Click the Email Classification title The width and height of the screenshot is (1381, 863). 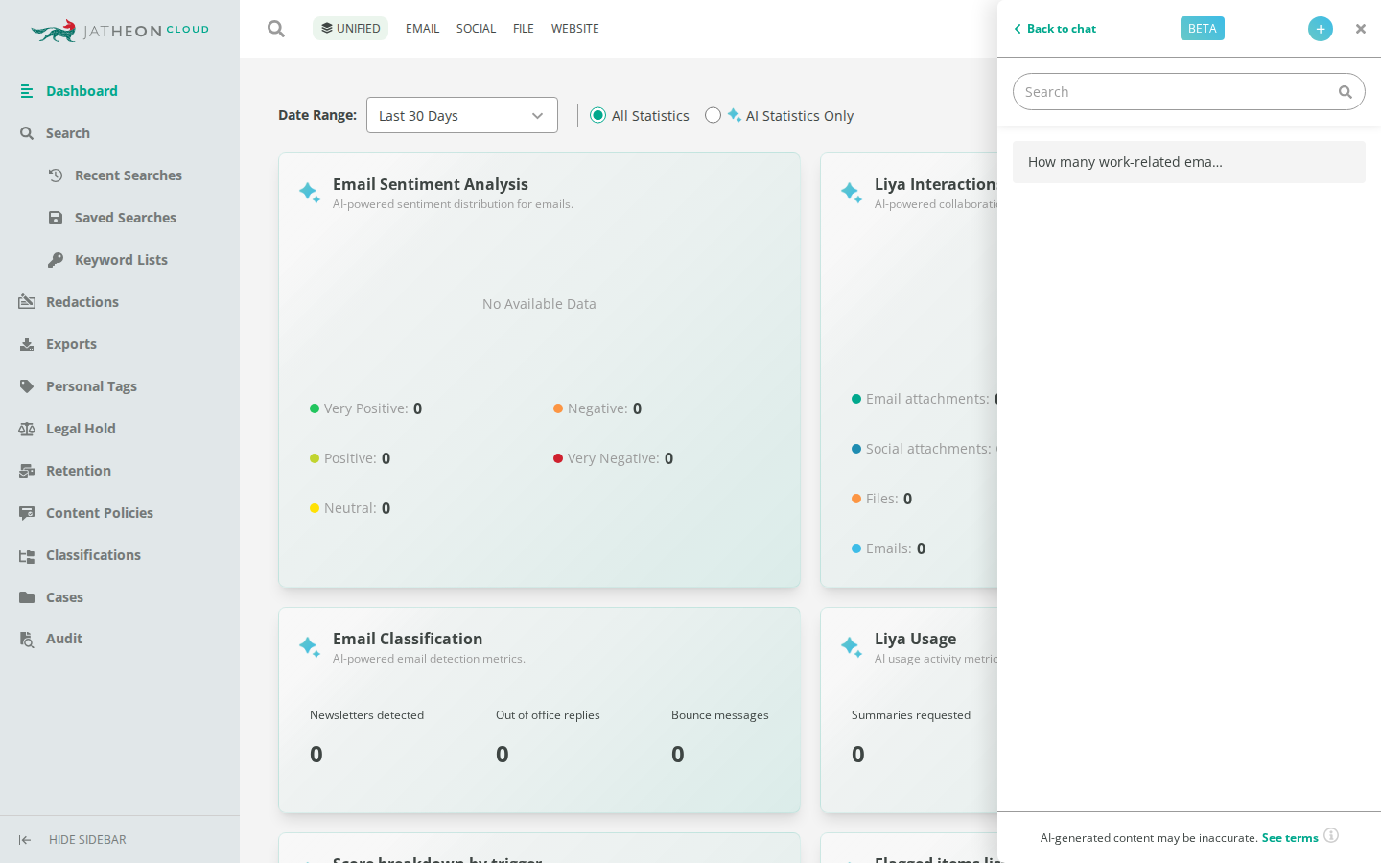coord(408,639)
